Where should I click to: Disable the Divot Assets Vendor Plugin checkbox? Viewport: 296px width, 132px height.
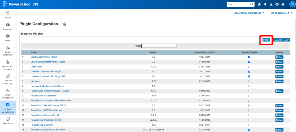click(249, 57)
